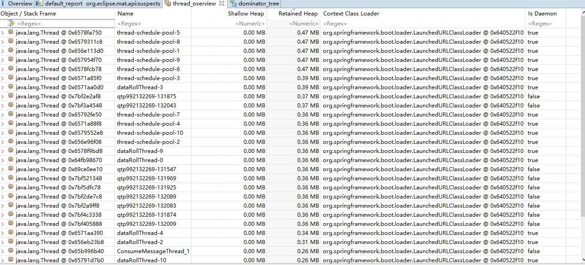Switch to default_report suspects tab

tap(98, 4)
